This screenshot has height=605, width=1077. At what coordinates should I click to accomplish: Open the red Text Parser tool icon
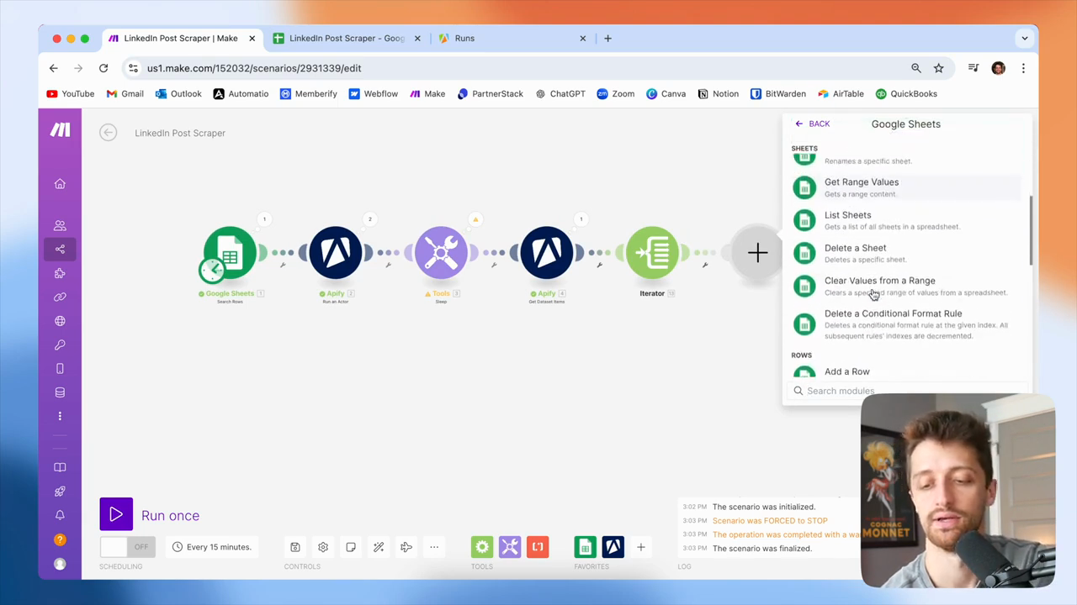point(538,547)
